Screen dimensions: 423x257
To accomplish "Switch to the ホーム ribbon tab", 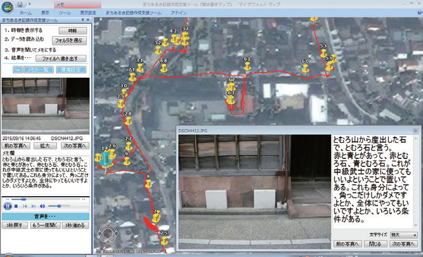I will 25,12.
